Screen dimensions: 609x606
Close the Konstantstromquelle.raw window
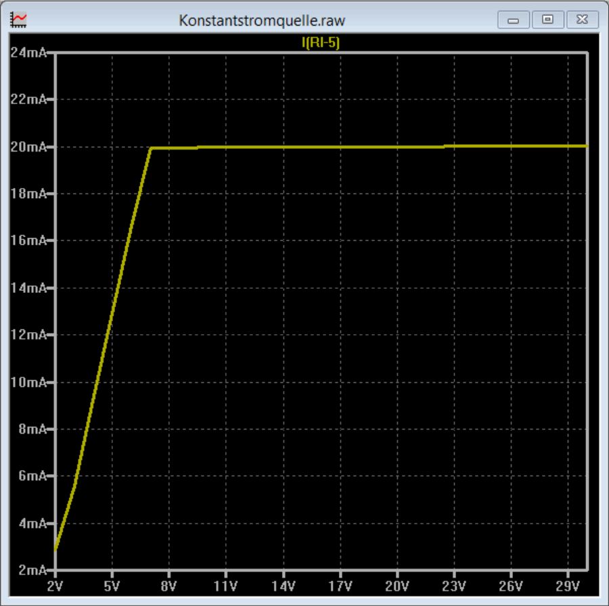point(582,20)
